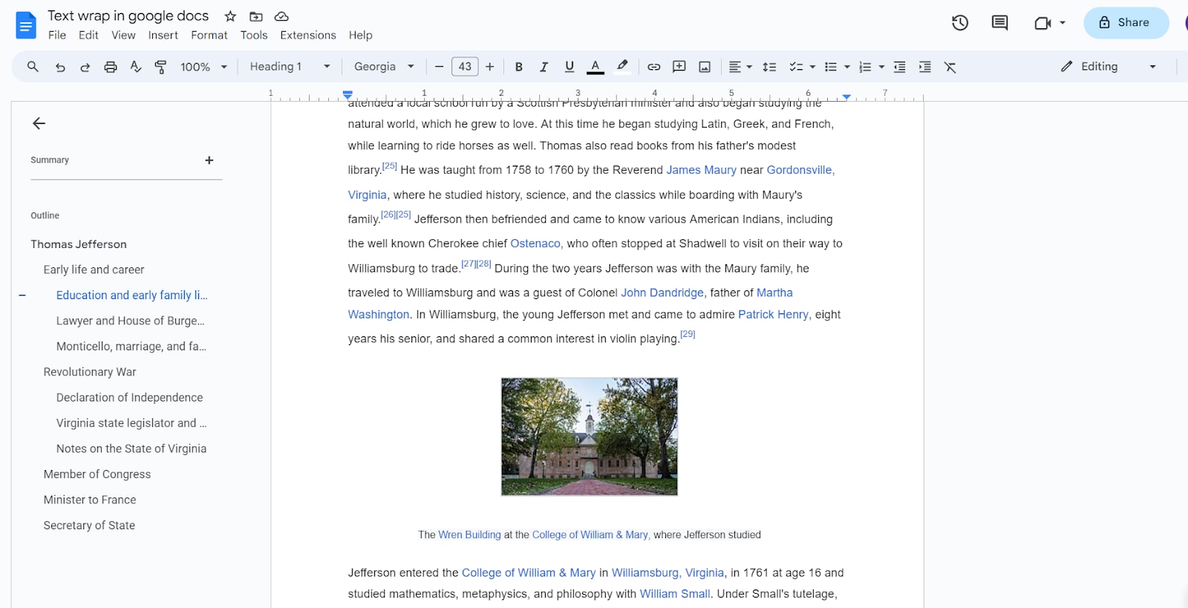The width and height of the screenshot is (1188, 608).
Task: Jump to Thomas Jefferson outline heading
Action: coord(79,244)
